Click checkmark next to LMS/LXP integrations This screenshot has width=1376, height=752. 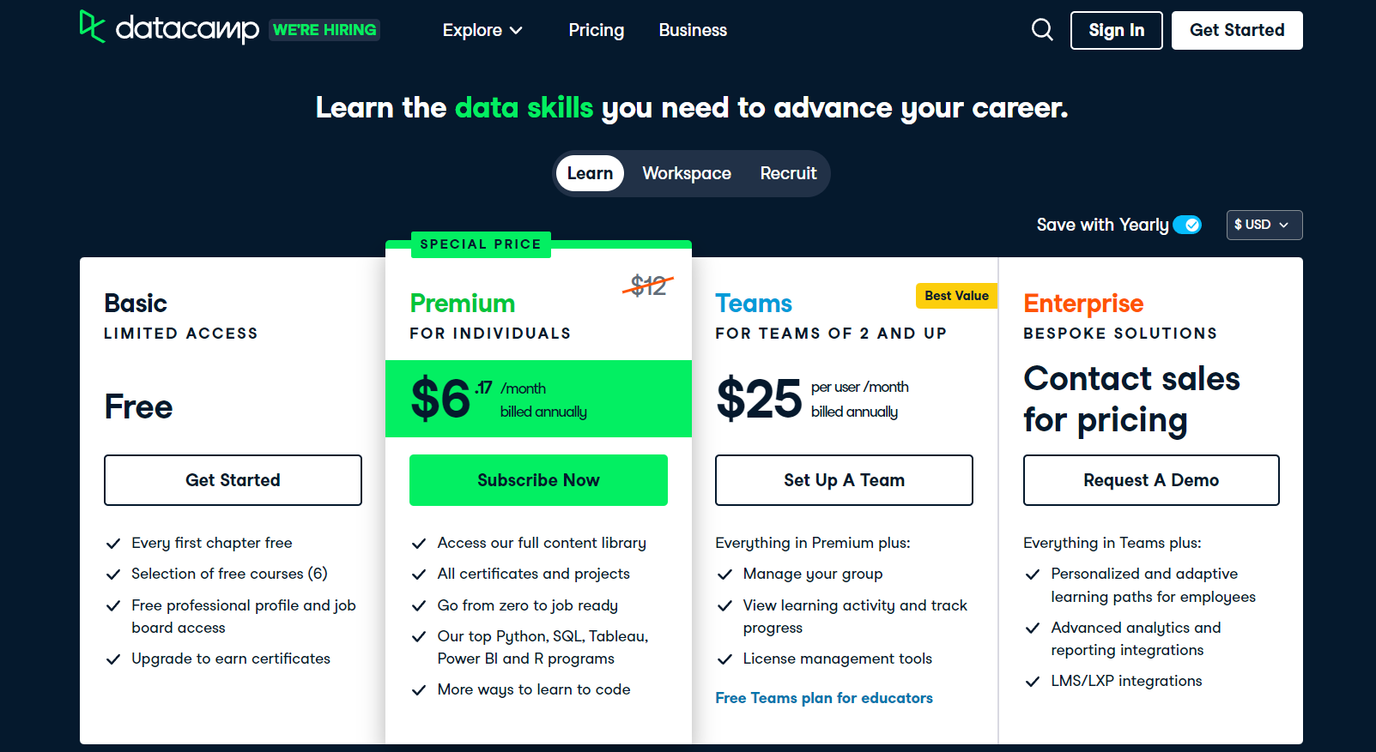1033,682
